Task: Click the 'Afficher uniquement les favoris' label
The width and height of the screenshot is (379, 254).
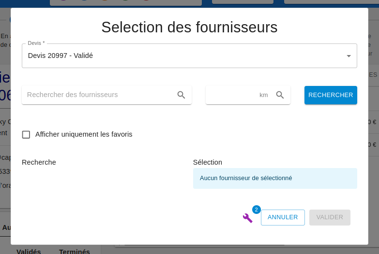Action: coord(84,134)
